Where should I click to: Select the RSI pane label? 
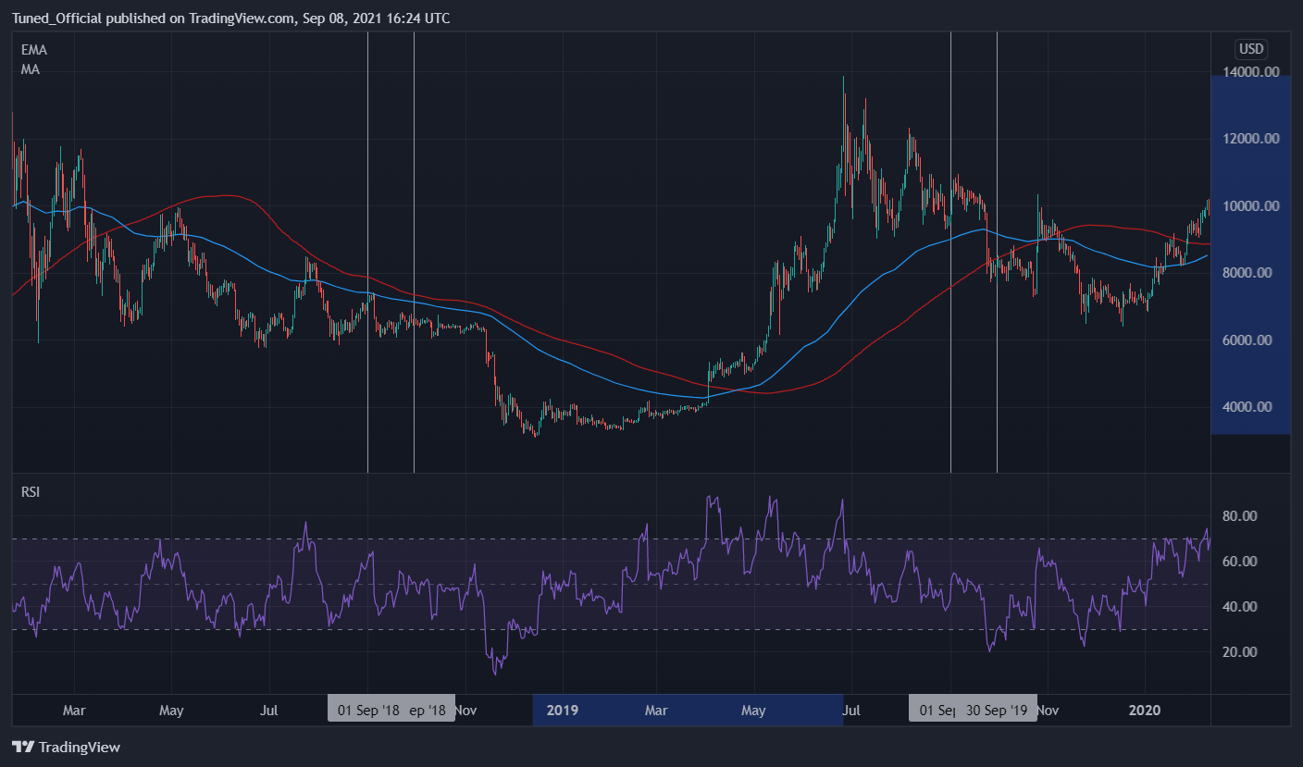pos(31,491)
